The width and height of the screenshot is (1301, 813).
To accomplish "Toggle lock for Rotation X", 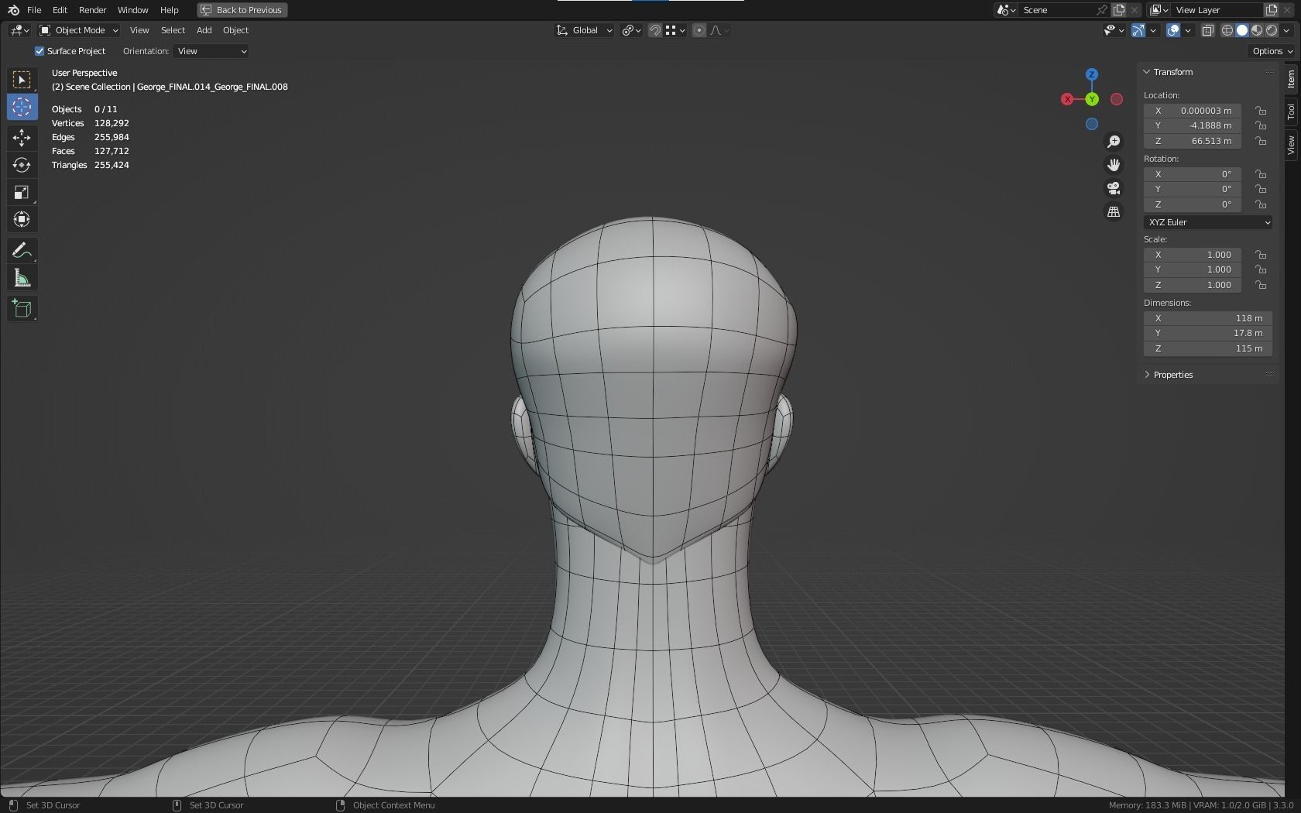I will click(x=1261, y=174).
